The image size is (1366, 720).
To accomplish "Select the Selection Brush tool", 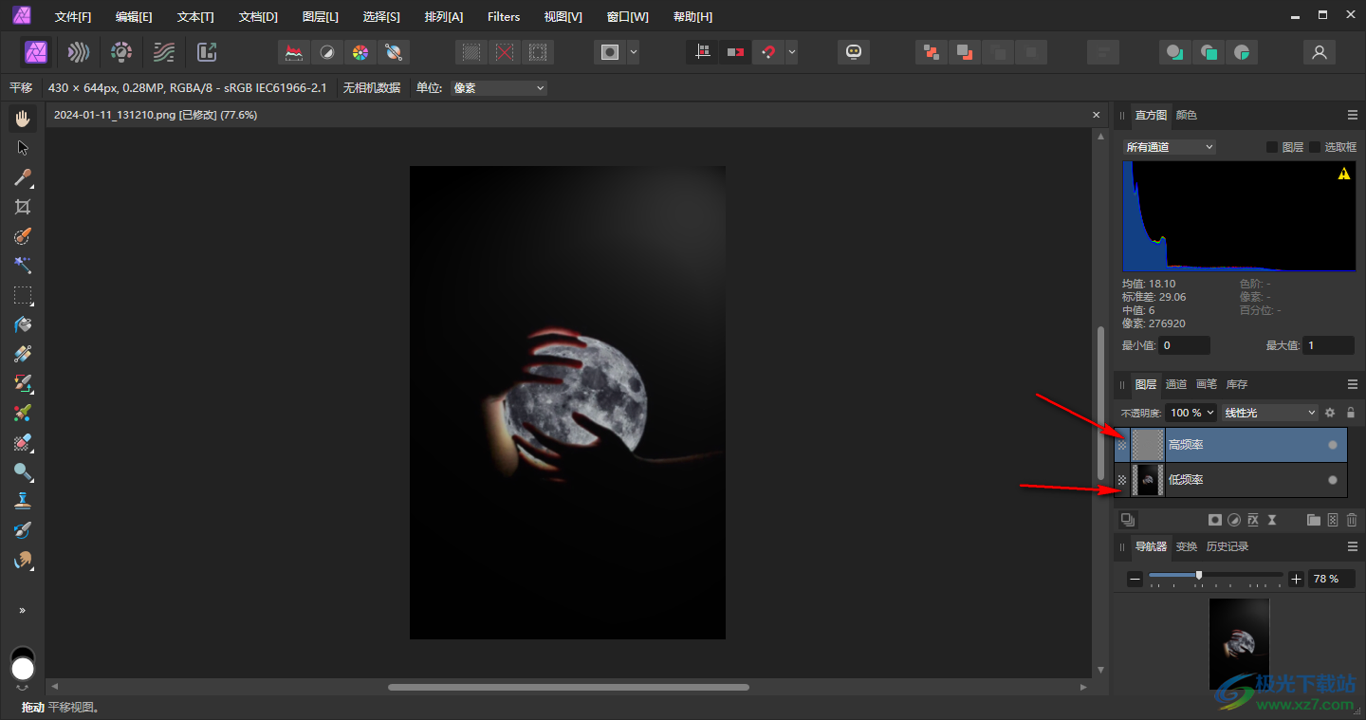I will tap(23, 236).
